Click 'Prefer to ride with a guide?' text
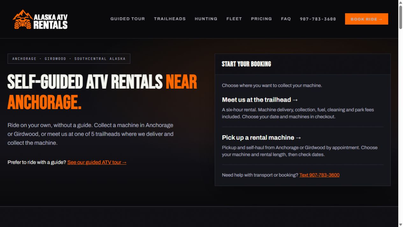 [37, 162]
